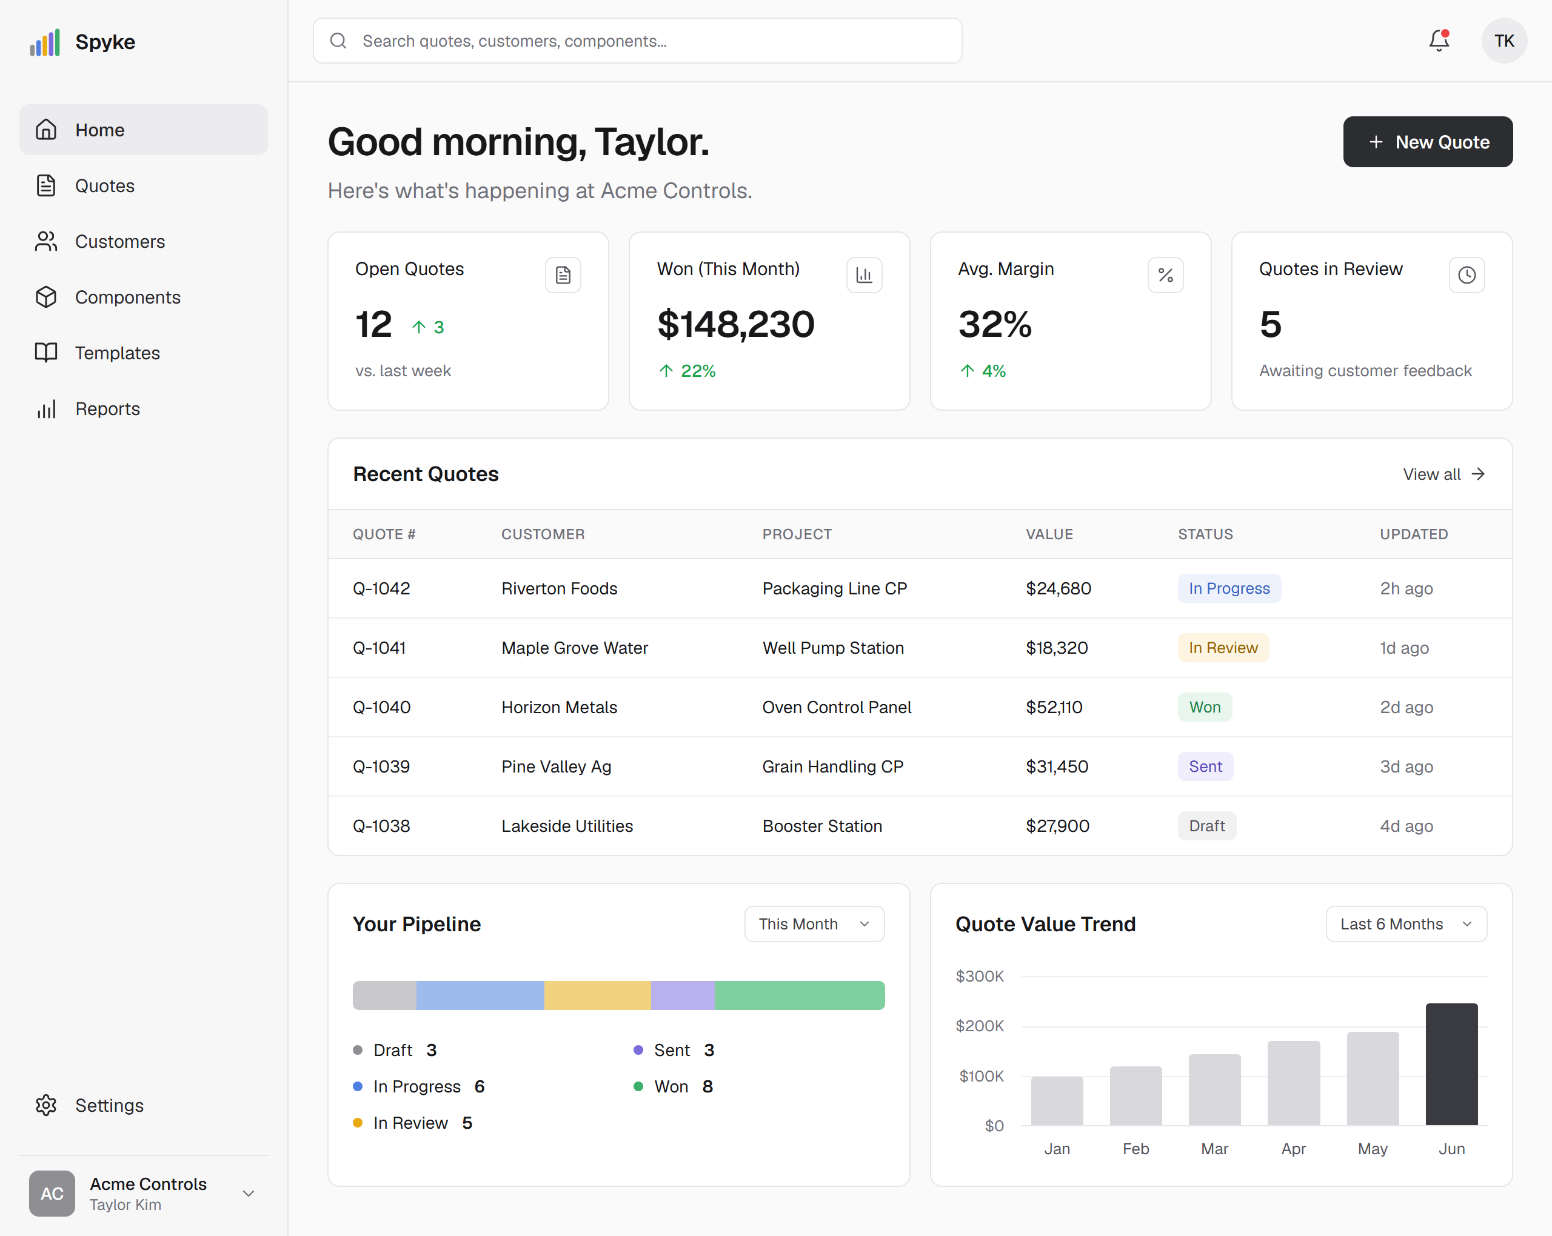This screenshot has width=1552, height=1236.
Task: Click the In Review legend entry in pipeline
Action: click(x=412, y=1122)
